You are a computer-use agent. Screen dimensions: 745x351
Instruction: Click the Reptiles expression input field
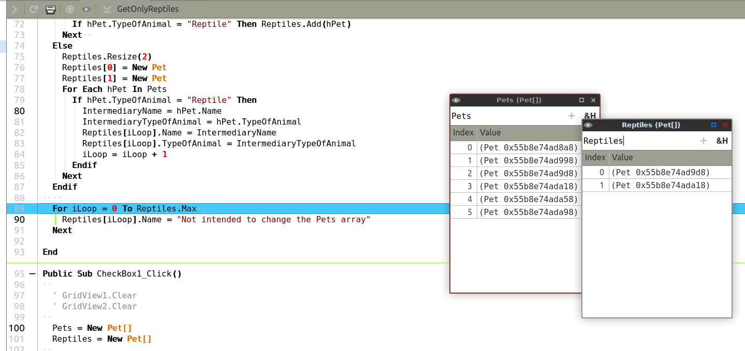[x=639, y=141]
